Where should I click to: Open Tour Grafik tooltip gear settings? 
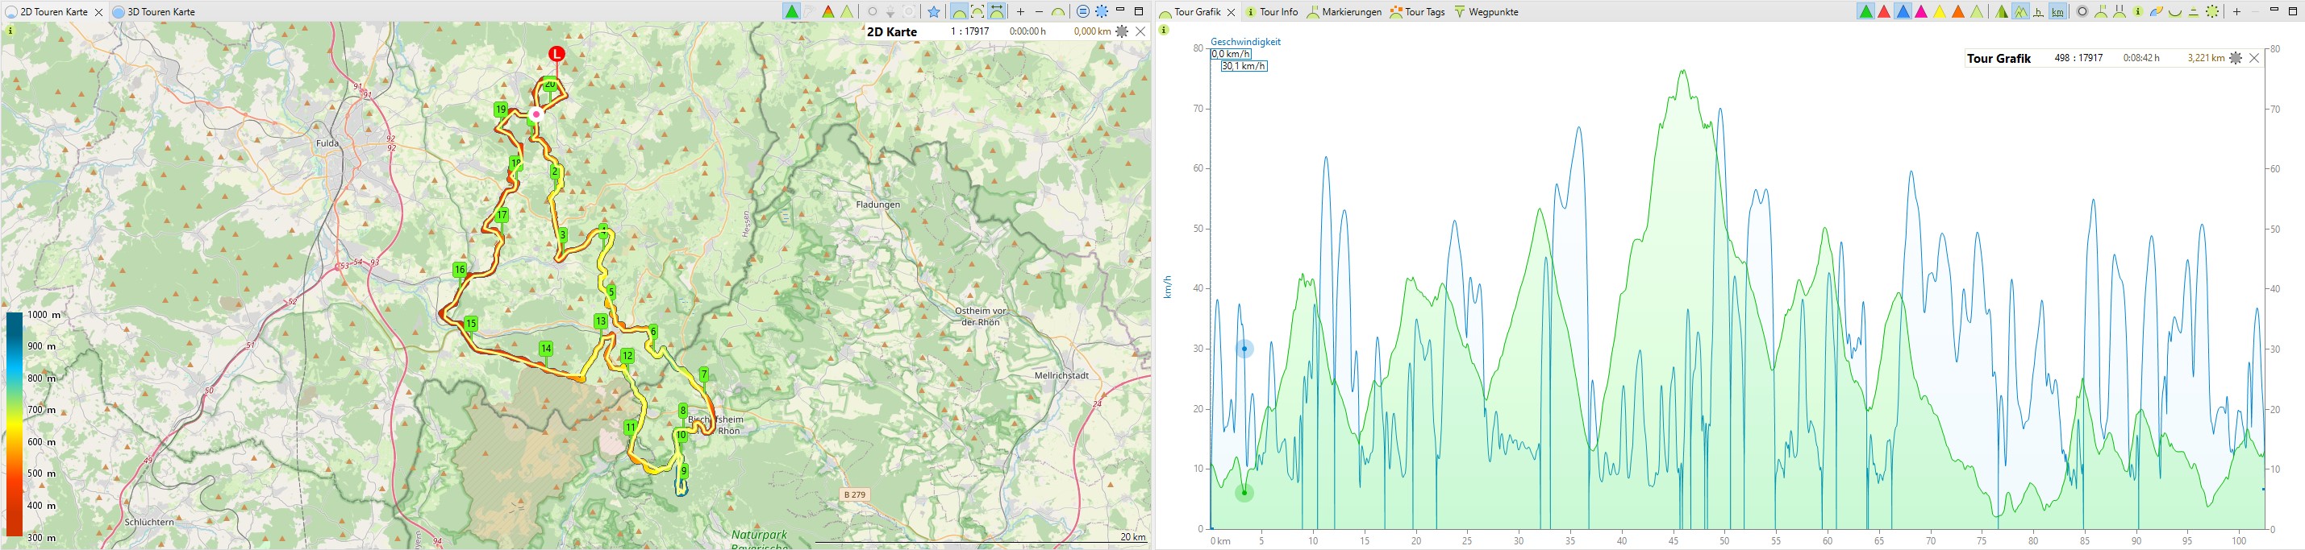click(2235, 58)
